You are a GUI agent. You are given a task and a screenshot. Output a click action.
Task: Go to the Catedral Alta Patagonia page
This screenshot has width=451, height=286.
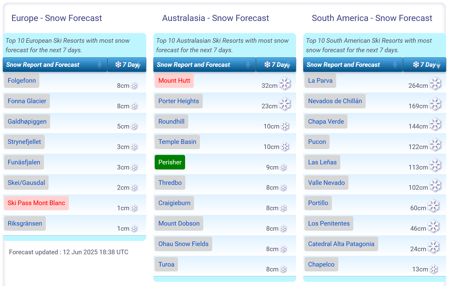click(x=341, y=244)
